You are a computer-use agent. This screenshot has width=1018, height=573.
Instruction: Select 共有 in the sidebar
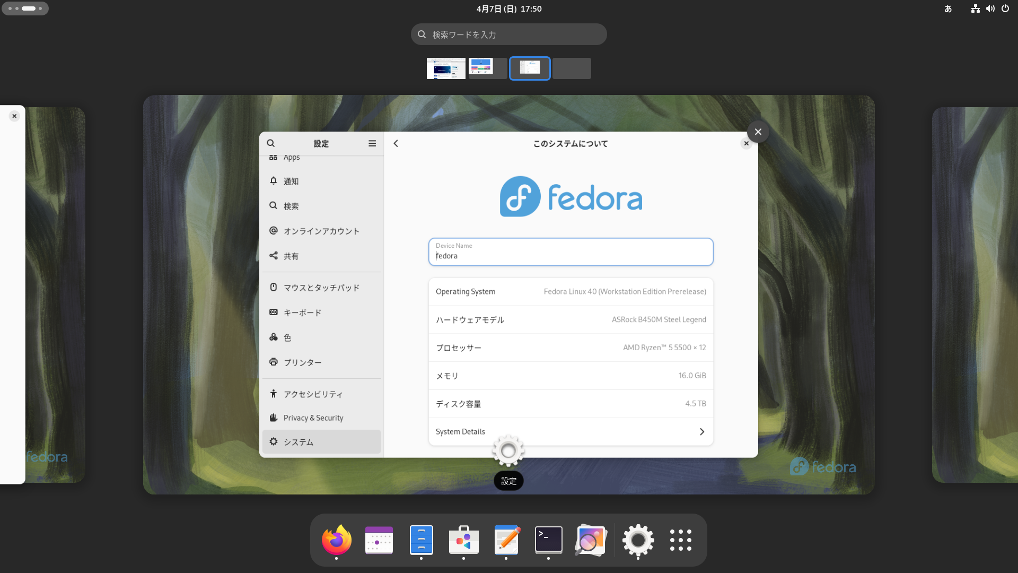321,256
